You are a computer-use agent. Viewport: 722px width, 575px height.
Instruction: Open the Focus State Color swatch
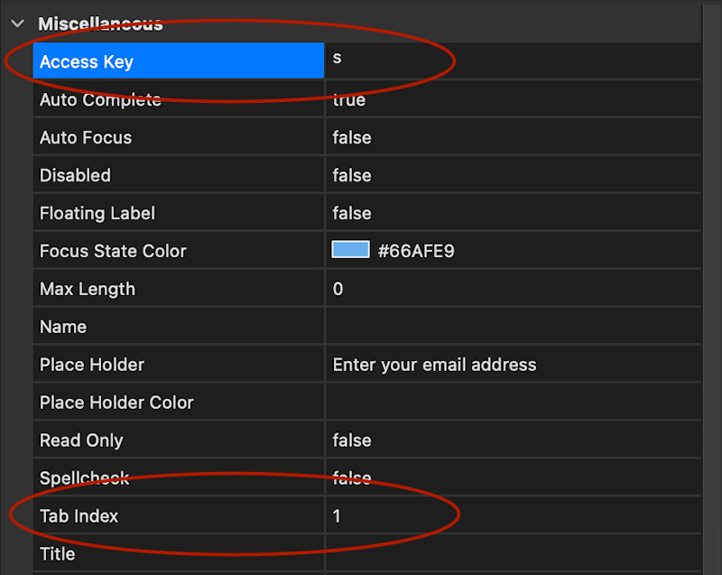pyautogui.click(x=350, y=250)
